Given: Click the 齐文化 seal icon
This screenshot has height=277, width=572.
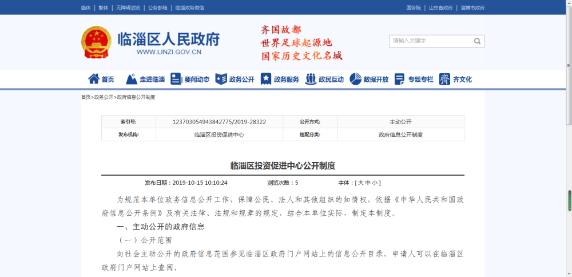Looking at the screenshot, I should [x=444, y=79].
